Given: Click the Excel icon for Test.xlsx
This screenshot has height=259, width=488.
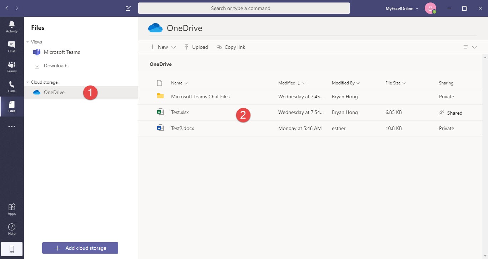Looking at the screenshot, I should (x=160, y=112).
